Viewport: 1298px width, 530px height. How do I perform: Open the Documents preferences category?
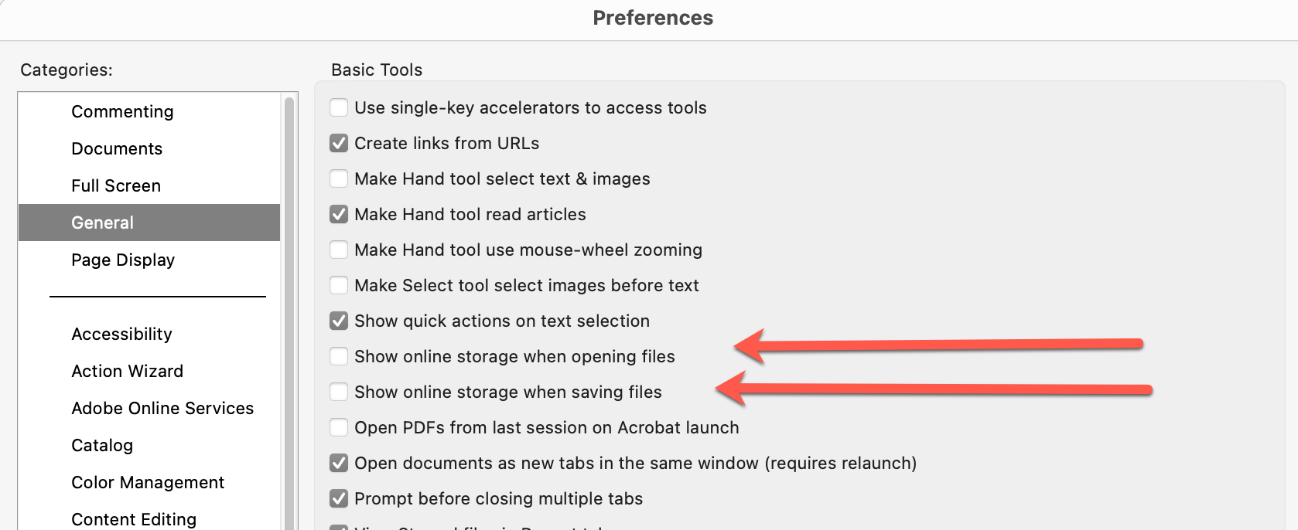click(x=117, y=148)
